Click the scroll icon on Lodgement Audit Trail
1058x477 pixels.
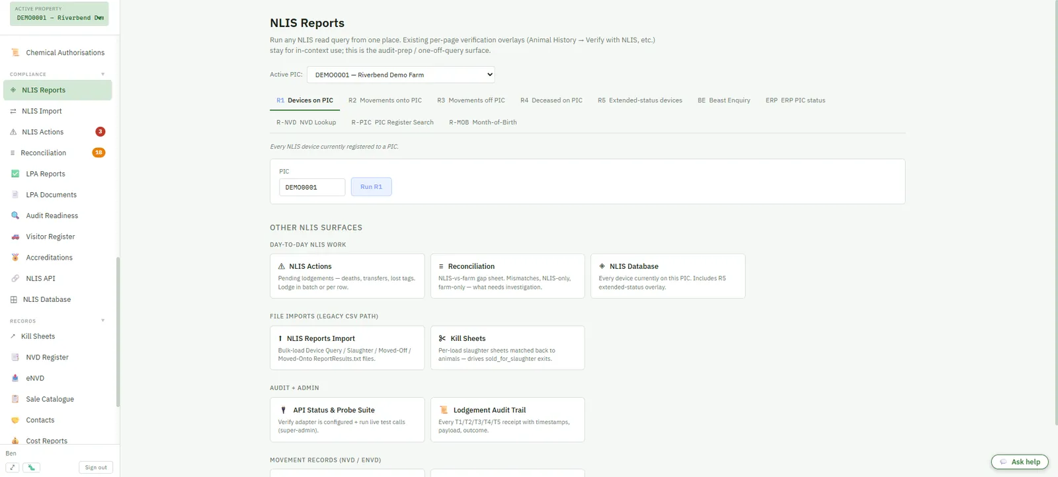[444, 410]
